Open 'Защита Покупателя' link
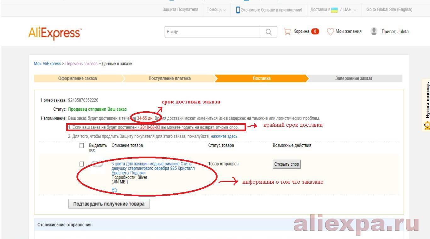Viewport: 430px width, 239px height. (180, 10)
